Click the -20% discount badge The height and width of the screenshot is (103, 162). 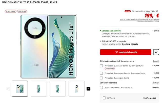click(128, 11)
